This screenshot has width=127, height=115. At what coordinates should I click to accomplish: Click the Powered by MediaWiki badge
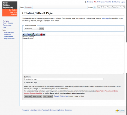(120, 111)
